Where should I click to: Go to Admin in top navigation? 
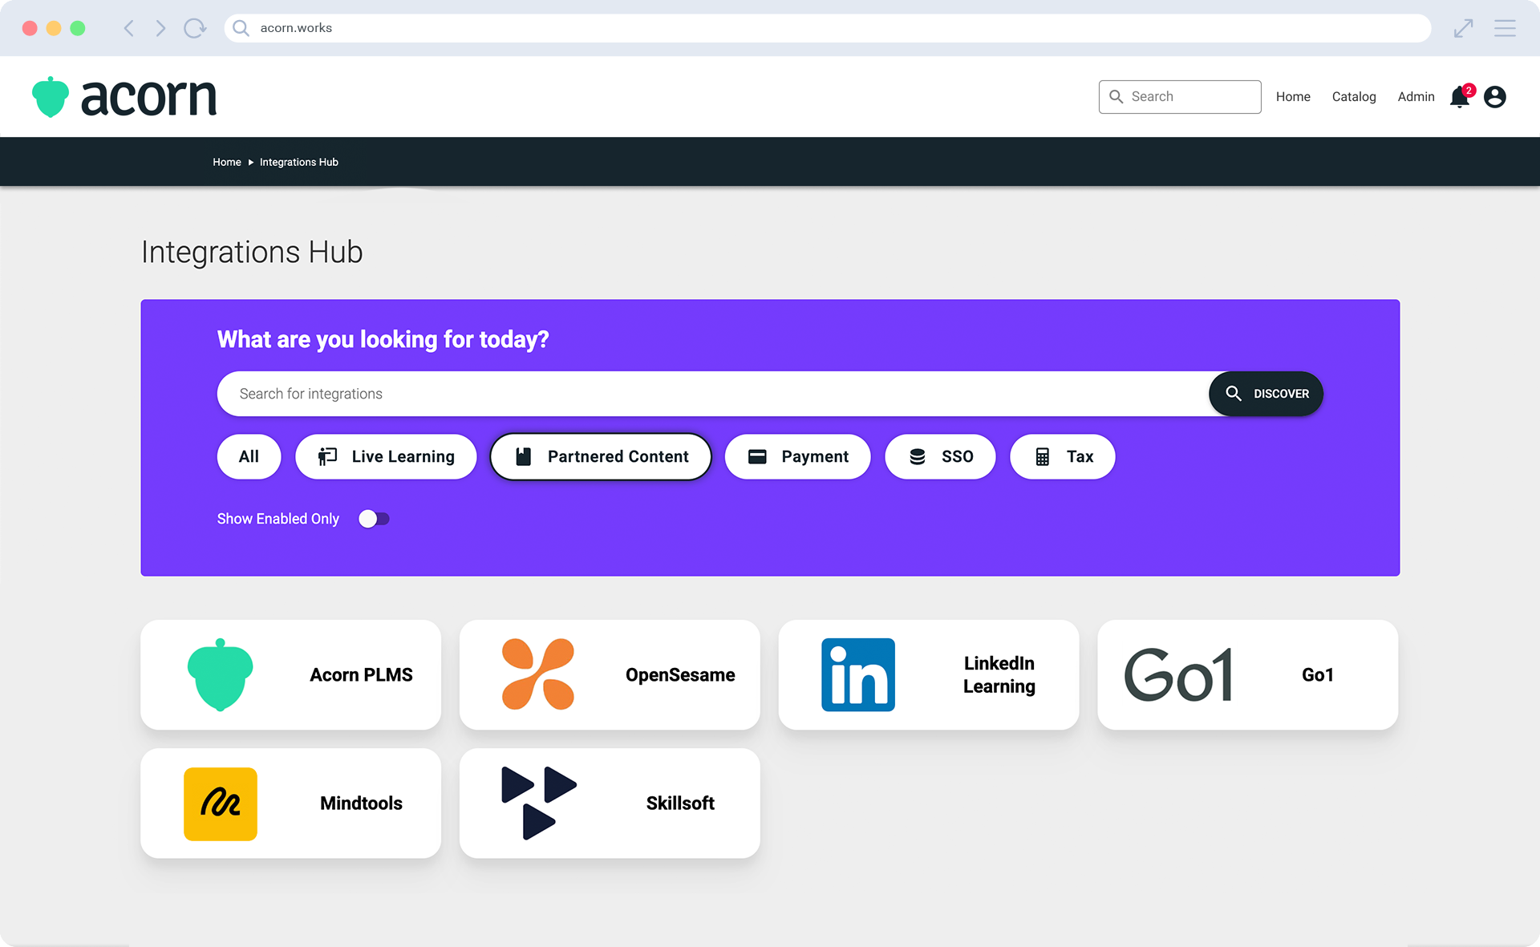point(1416,96)
